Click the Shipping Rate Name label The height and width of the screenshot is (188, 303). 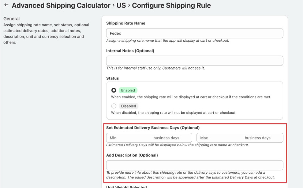(126, 23)
